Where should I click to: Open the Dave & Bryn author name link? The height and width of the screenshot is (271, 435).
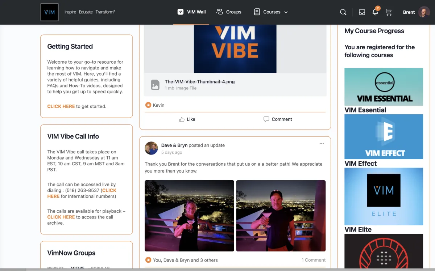pyautogui.click(x=174, y=145)
